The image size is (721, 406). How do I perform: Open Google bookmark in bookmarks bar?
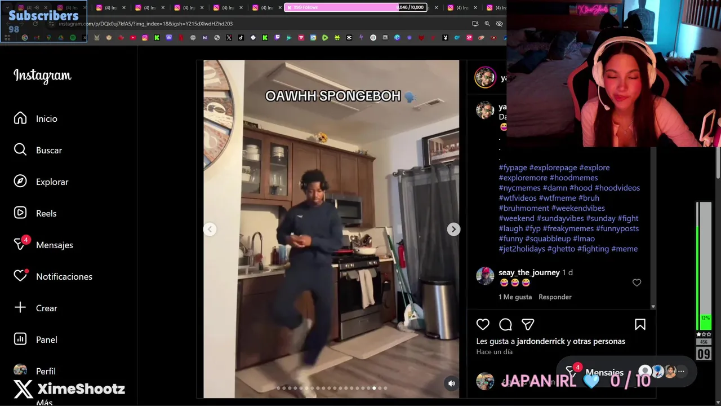[x=25, y=38]
